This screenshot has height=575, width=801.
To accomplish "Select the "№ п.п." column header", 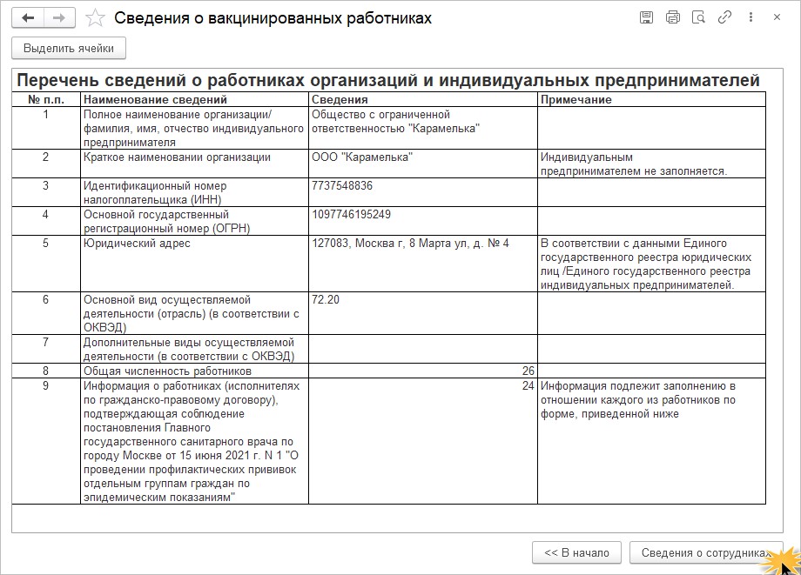I will click(x=46, y=99).
